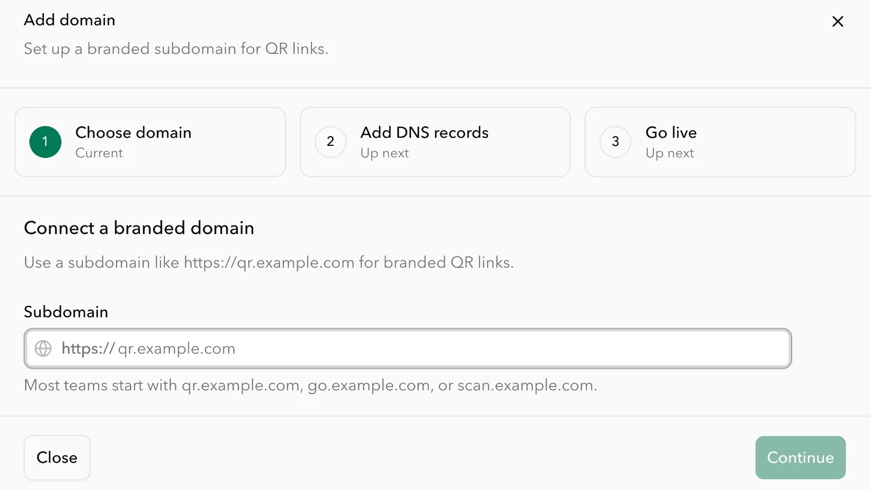The width and height of the screenshot is (871, 490).
Task: Click the 'Set up a branded subdomain' description
Action: [176, 49]
